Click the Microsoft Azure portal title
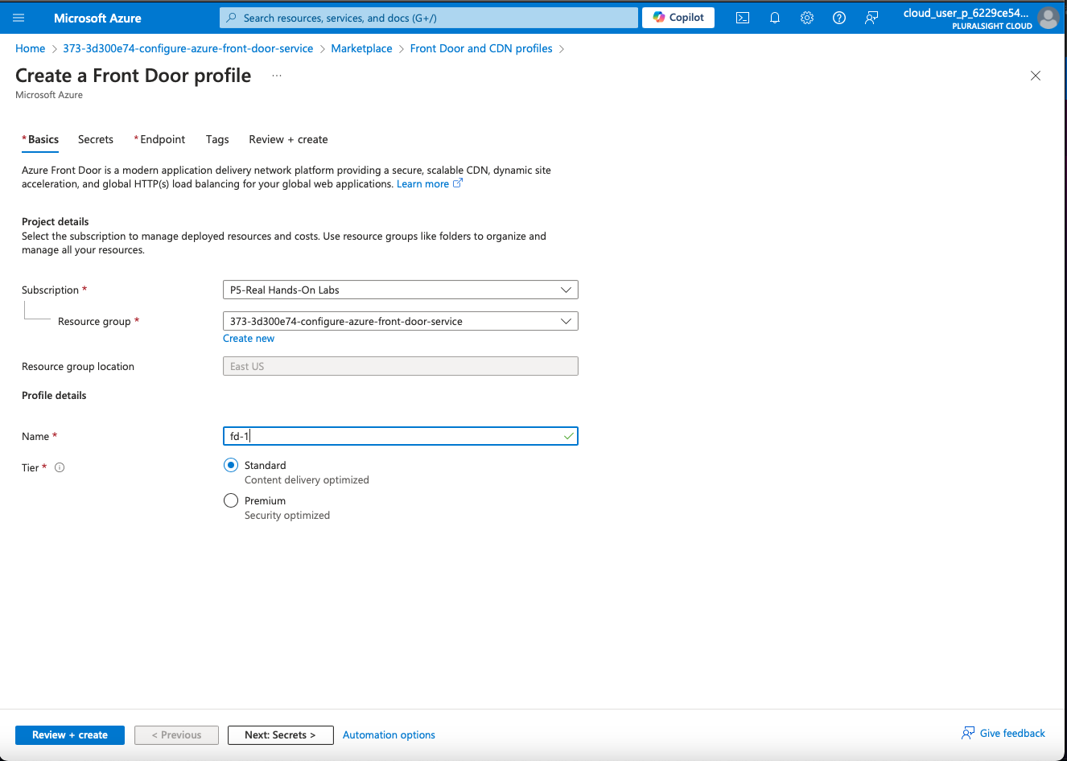 tap(97, 18)
